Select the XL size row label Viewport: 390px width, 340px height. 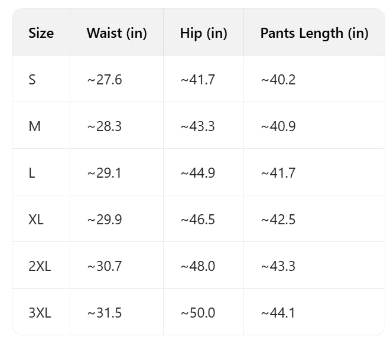(36, 220)
